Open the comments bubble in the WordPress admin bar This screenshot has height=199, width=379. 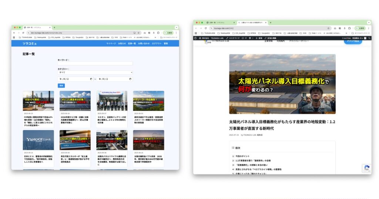(251, 38)
